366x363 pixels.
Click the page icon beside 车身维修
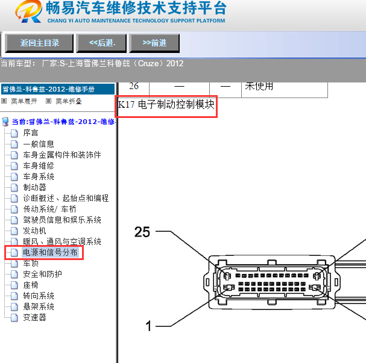coord(14,166)
